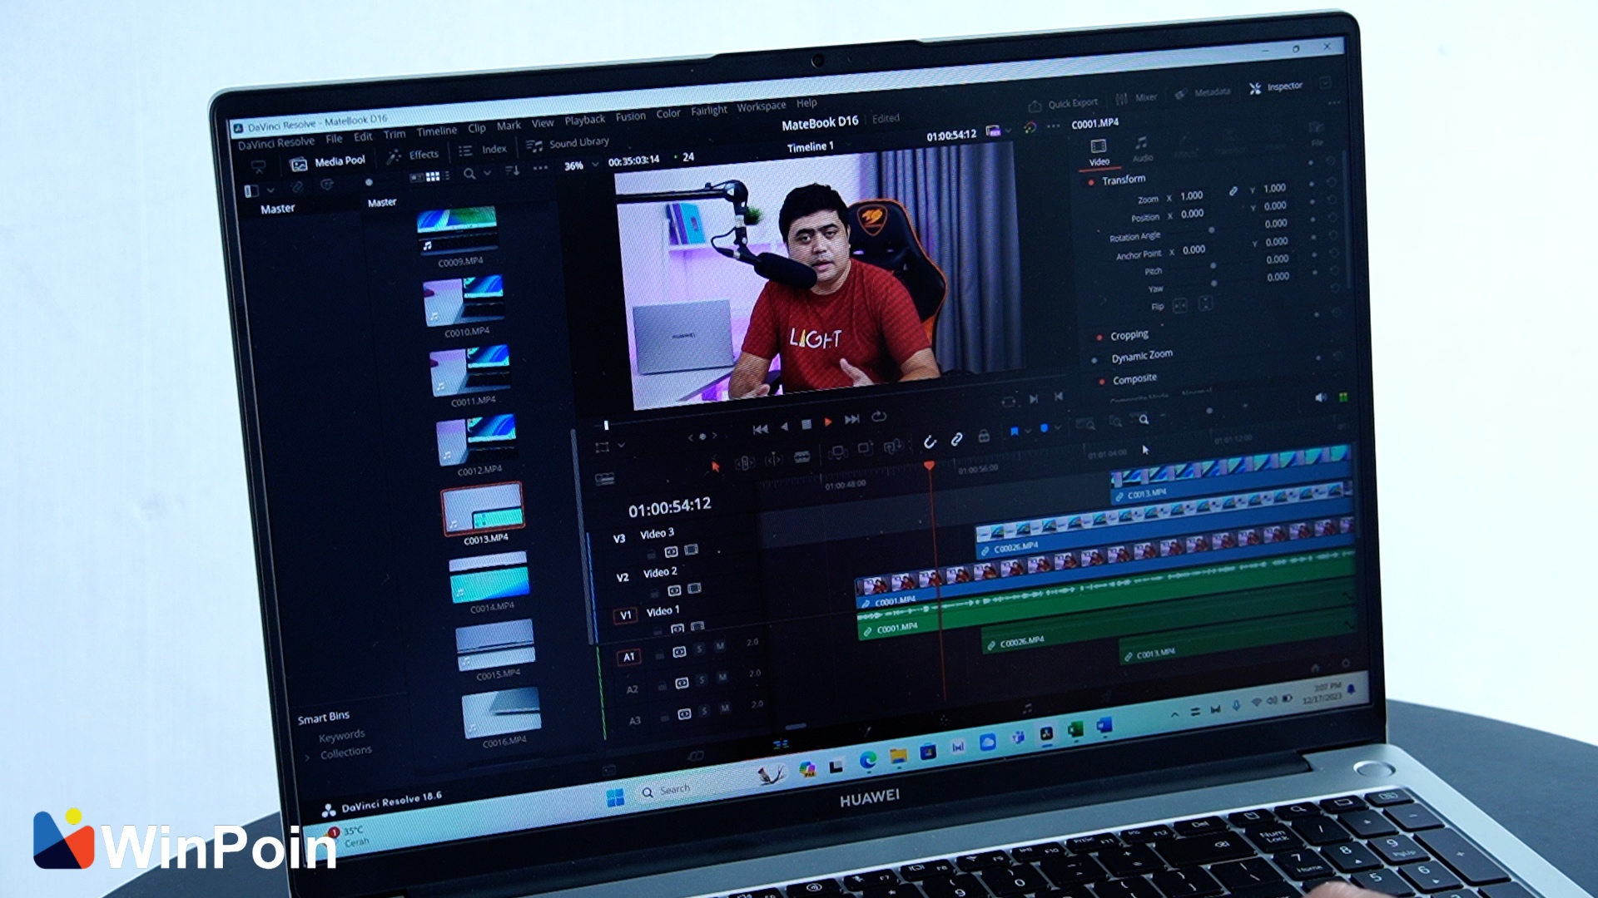Open the marker color dropdown arrow
1598x898 pixels.
click(x=1057, y=427)
